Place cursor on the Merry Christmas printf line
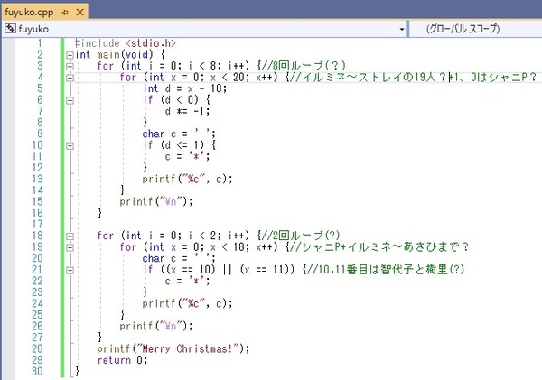Viewport: 542px width, 380px height. [173, 349]
